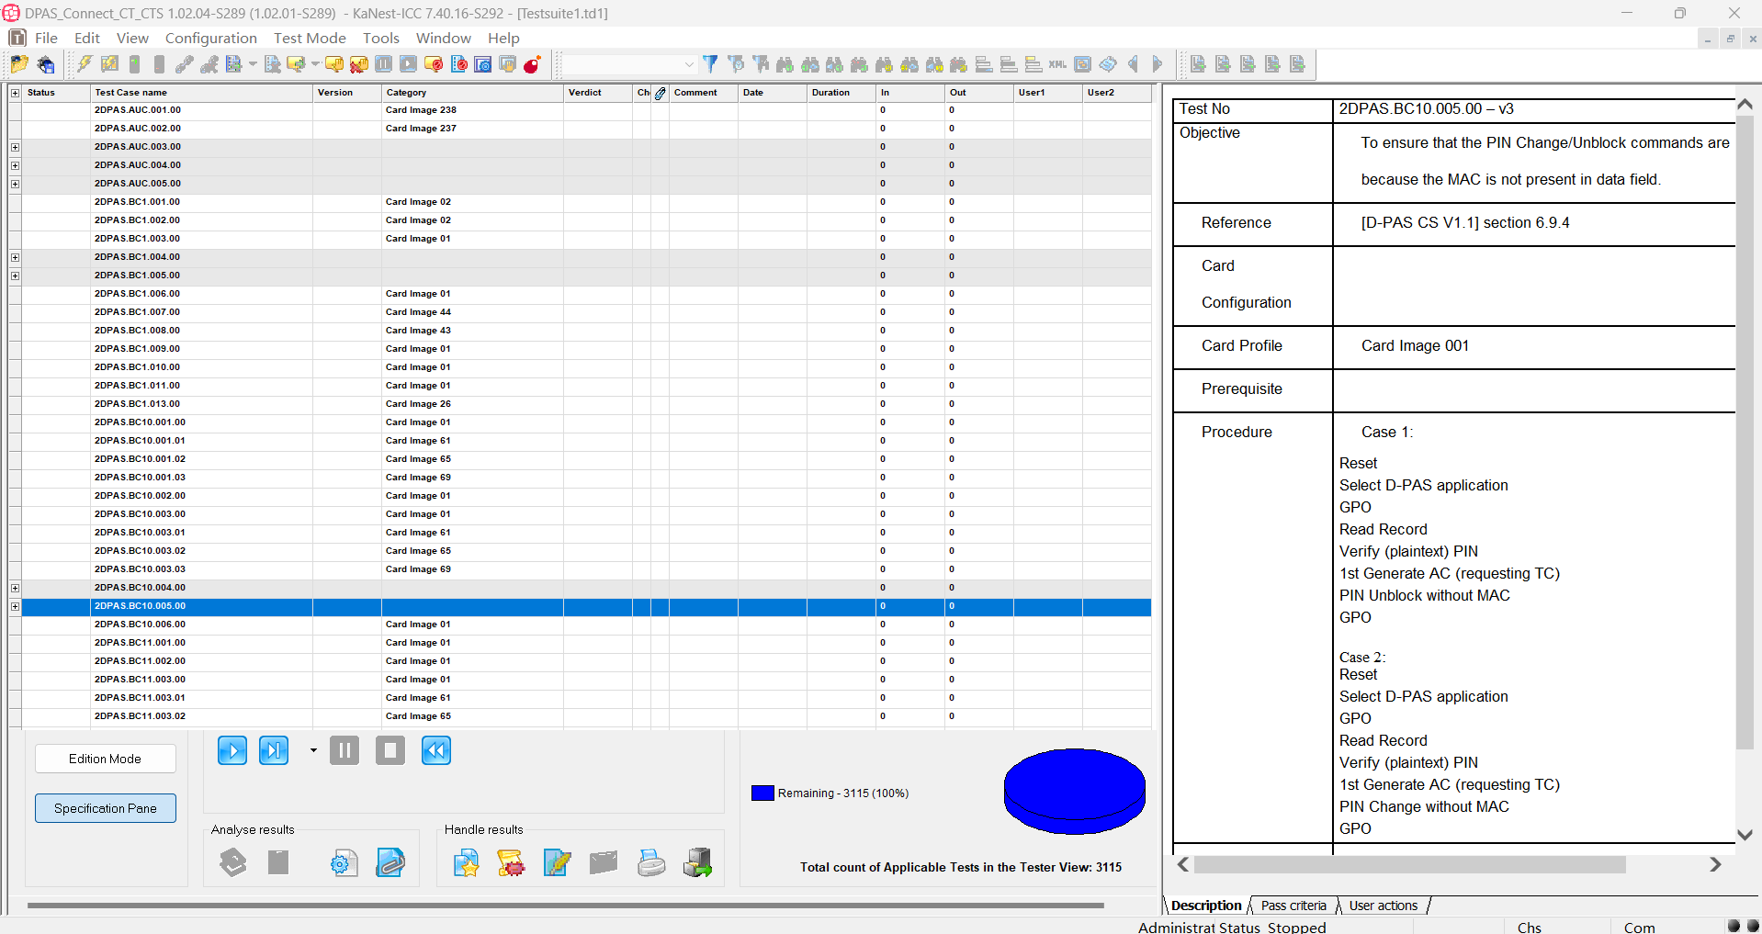Click the blue filter funnel icon
This screenshot has height=934, width=1762.
pos(710,64)
